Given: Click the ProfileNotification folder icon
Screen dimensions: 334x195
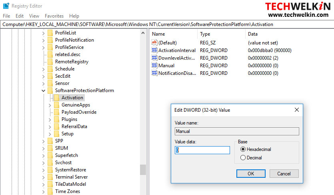Looking at the screenshot, I should (x=50, y=40).
